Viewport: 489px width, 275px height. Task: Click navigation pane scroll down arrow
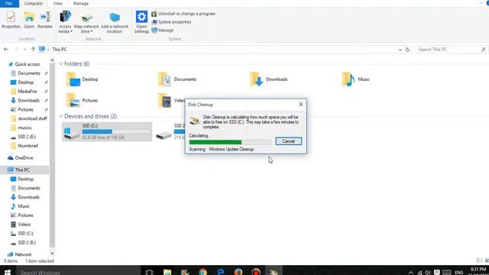click(x=52, y=254)
